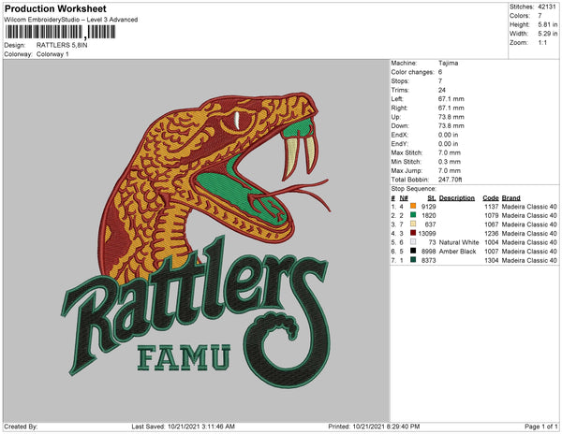Click the 'Up:' extent label
This screenshot has height=434, width=562.
point(396,117)
